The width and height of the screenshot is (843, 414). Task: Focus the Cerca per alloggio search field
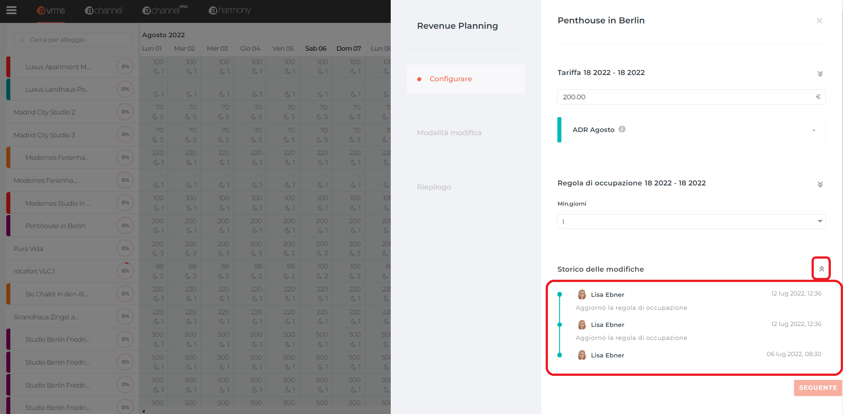pos(73,40)
